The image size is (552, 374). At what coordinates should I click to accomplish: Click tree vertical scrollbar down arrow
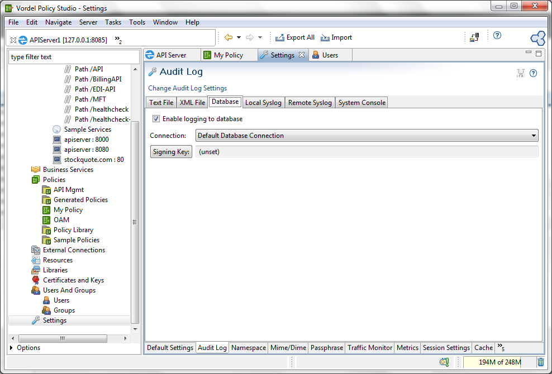point(136,329)
